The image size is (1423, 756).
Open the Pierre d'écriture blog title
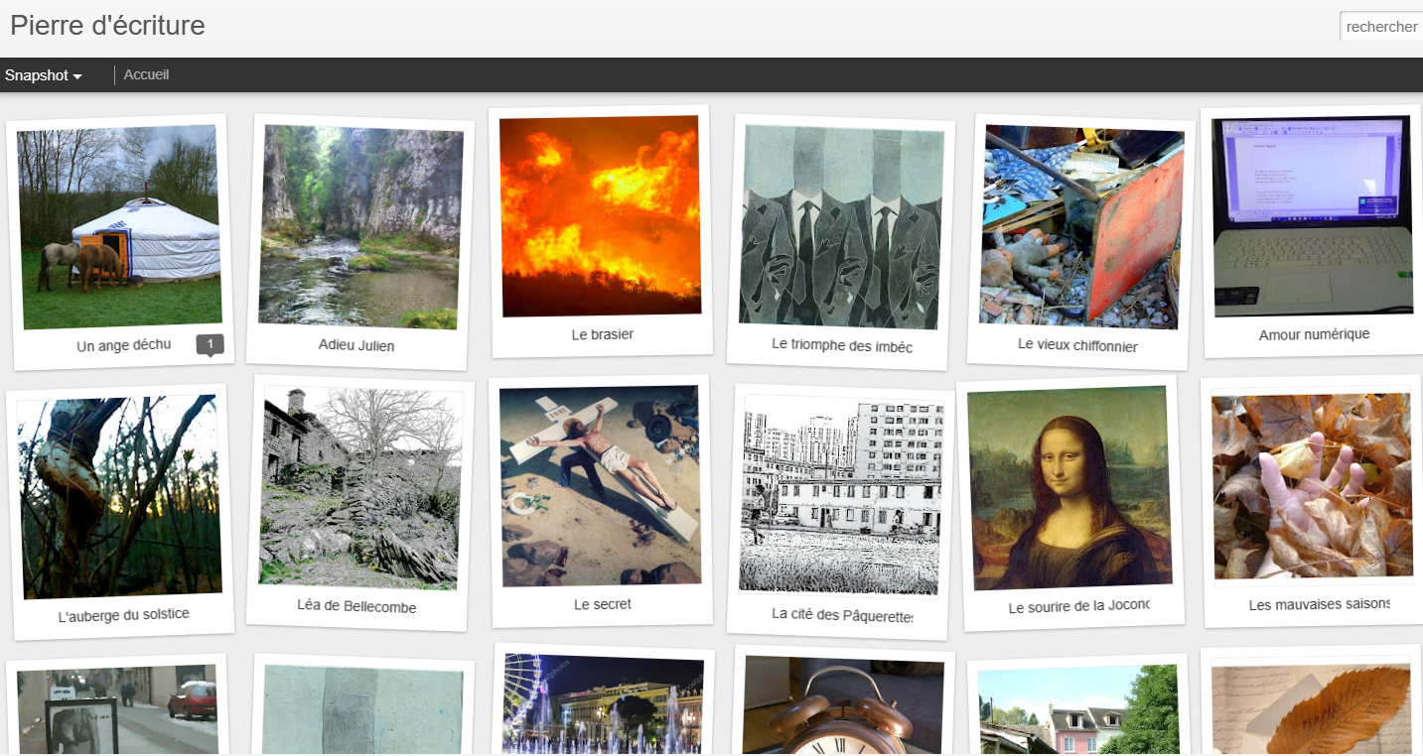pyautogui.click(x=107, y=25)
